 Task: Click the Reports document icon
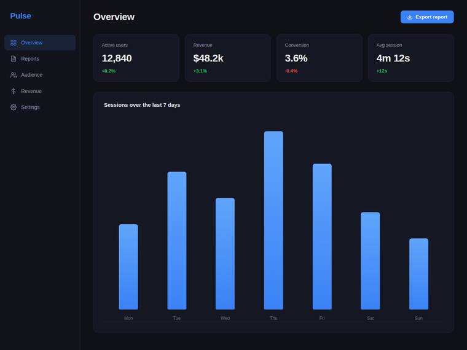pyautogui.click(x=14, y=59)
